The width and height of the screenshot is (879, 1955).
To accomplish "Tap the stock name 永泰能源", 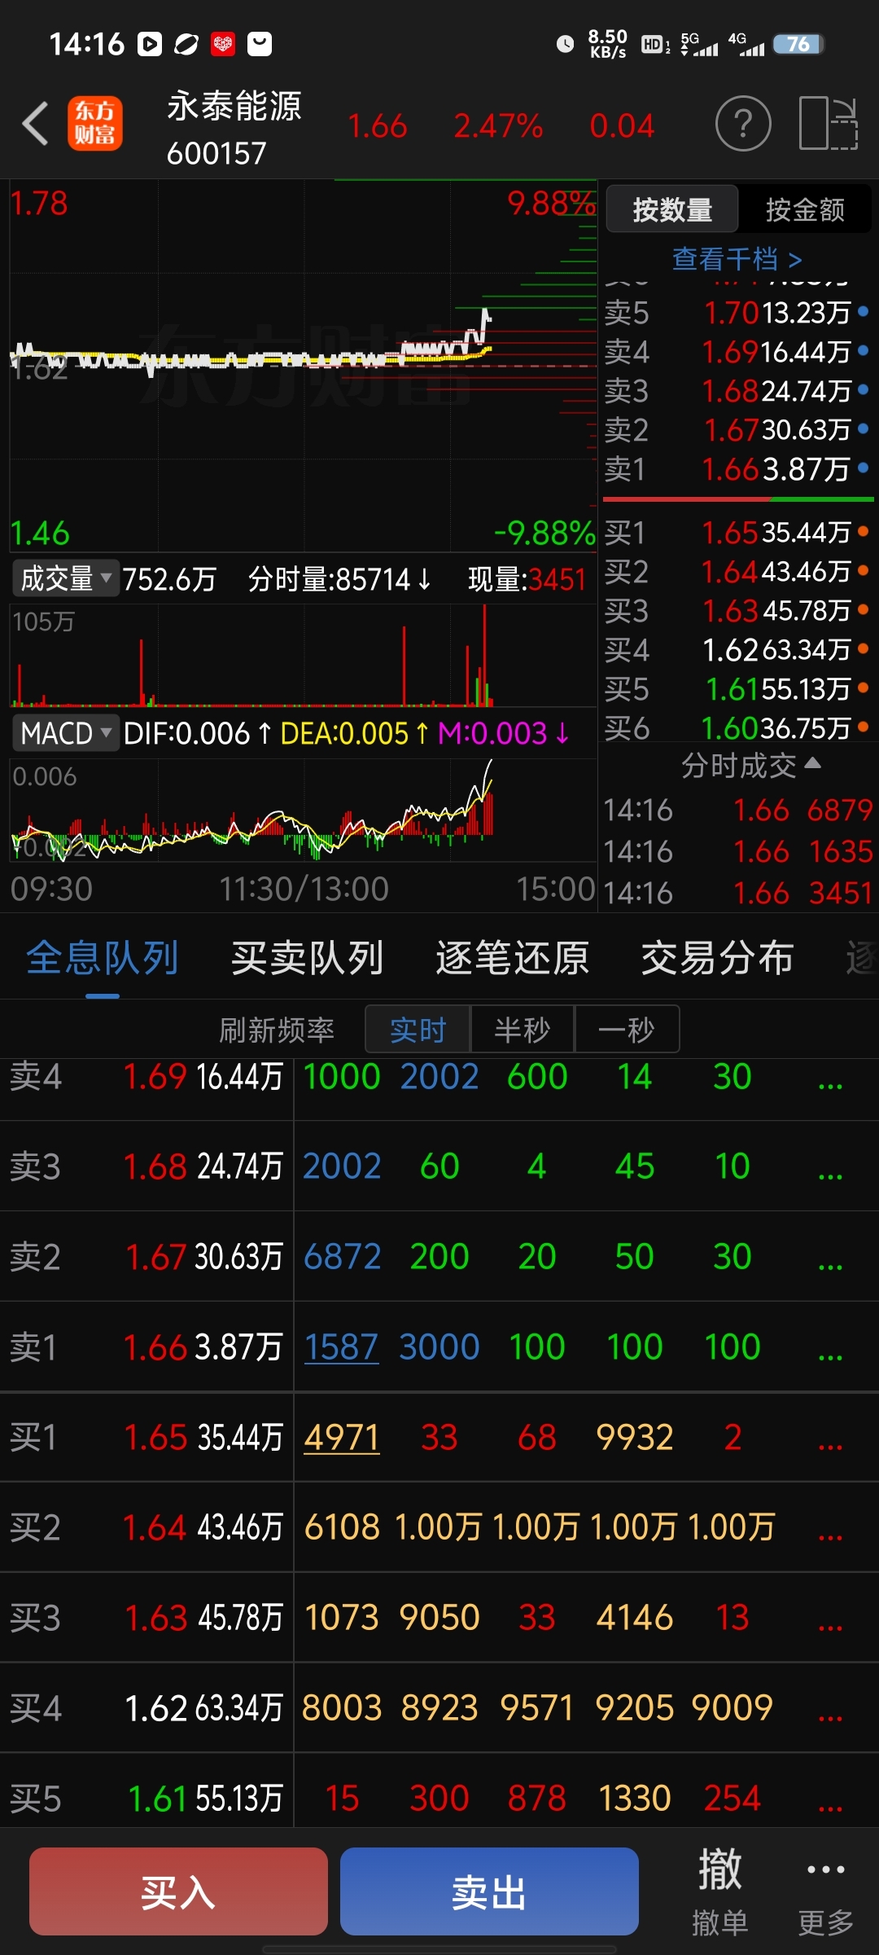I will point(234,106).
